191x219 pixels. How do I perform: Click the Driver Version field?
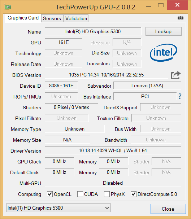point(113,150)
